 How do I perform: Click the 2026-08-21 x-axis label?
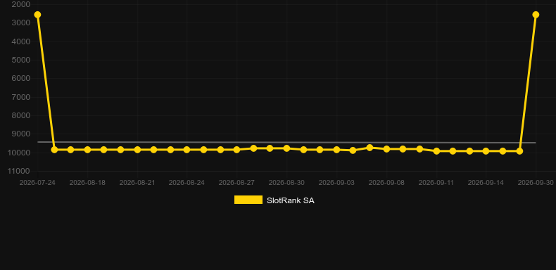point(137,183)
